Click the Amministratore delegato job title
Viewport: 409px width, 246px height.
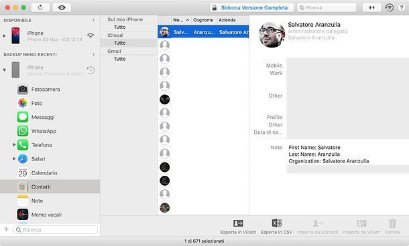click(x=317, y=31)
